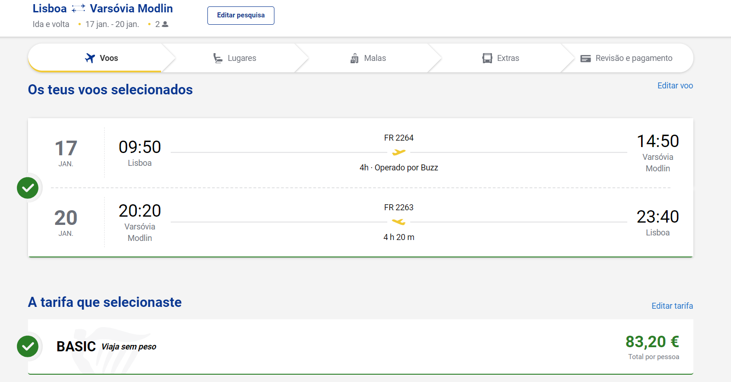
Task: Open the Editar tarifa link
Action: [672, 306]
